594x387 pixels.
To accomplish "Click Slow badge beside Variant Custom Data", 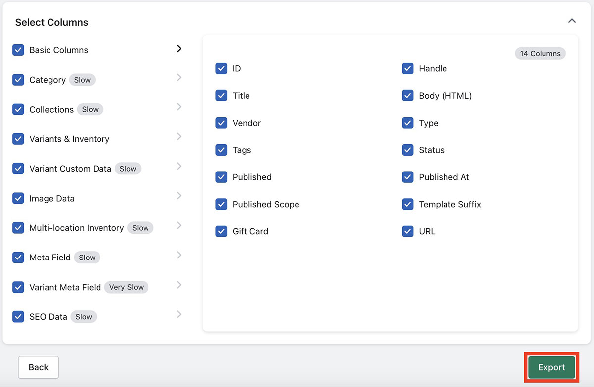I will coord(128,169).
